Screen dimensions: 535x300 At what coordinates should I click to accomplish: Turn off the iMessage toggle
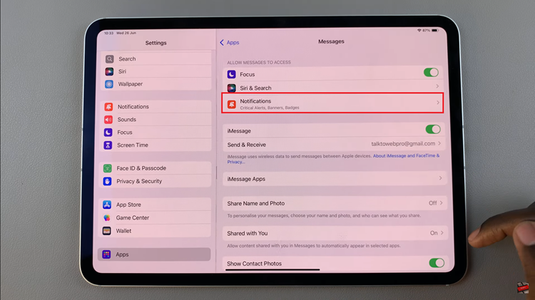tap(433, 129)
